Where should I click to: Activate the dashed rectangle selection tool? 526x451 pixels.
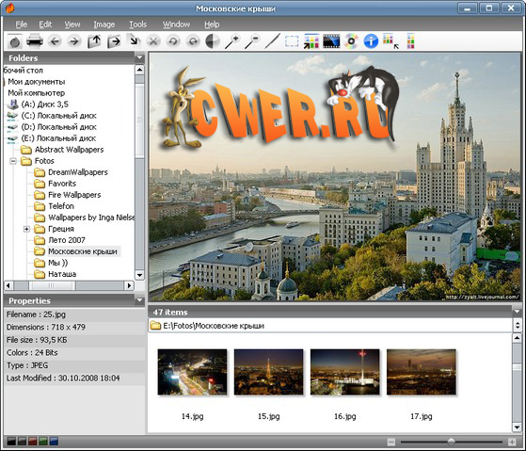[x=292, y=41]
